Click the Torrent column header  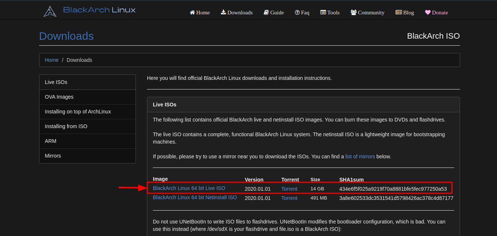290,180
